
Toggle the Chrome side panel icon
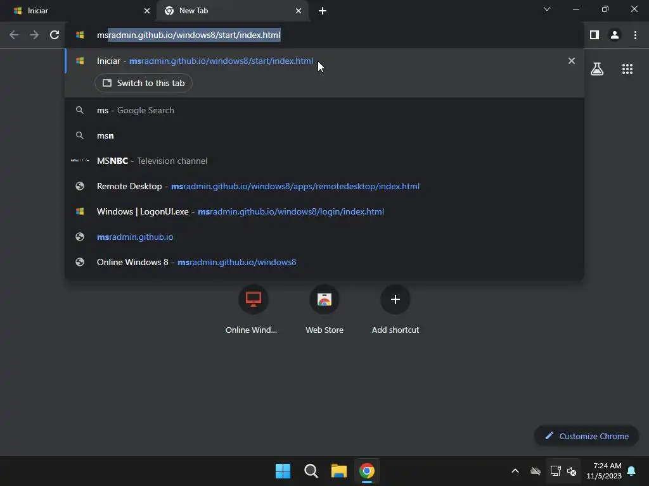pos(594,35)
